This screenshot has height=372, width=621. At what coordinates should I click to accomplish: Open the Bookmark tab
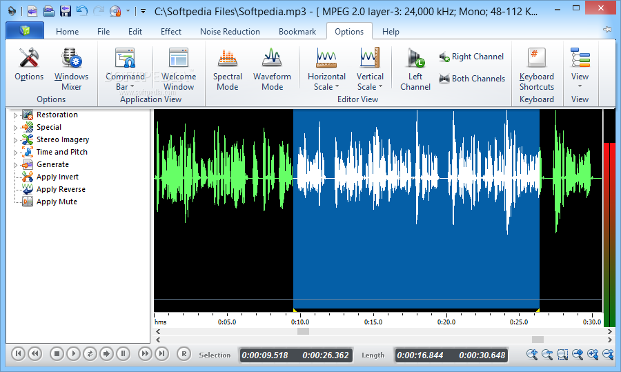[297, 31]
